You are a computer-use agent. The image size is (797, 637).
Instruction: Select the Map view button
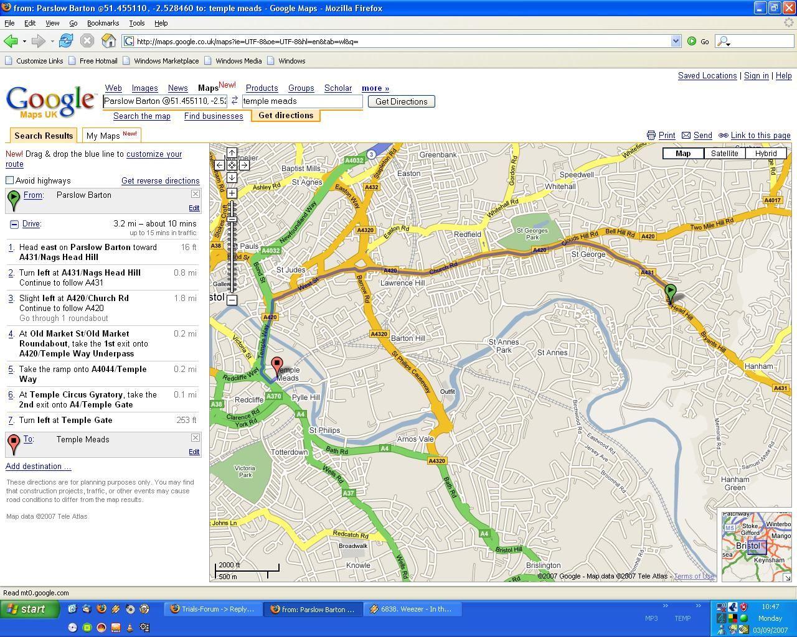[x=683, y=153]
